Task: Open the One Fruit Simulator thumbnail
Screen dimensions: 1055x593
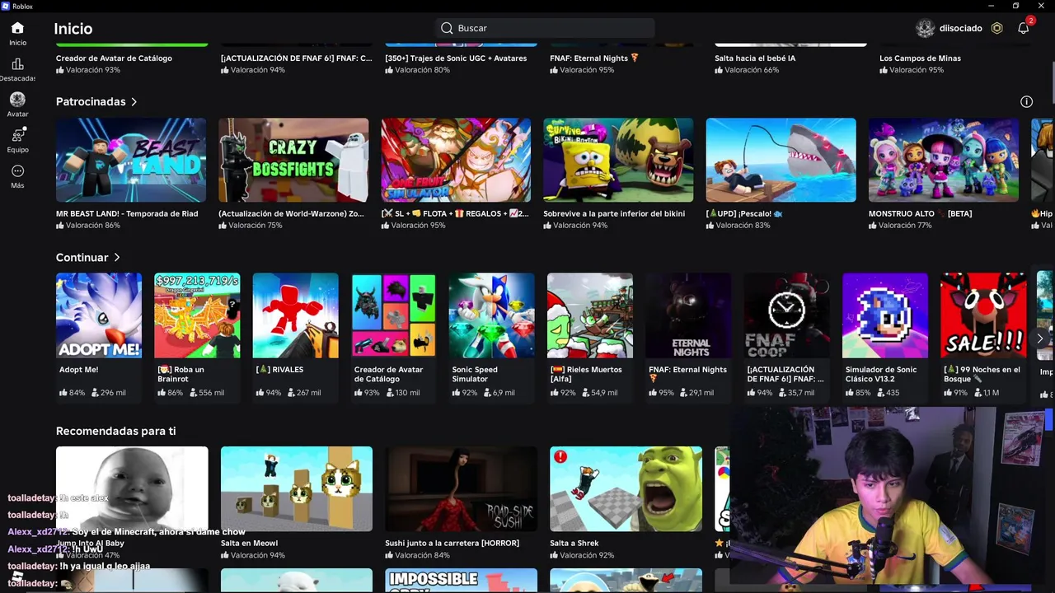Action: coord(456,160)
